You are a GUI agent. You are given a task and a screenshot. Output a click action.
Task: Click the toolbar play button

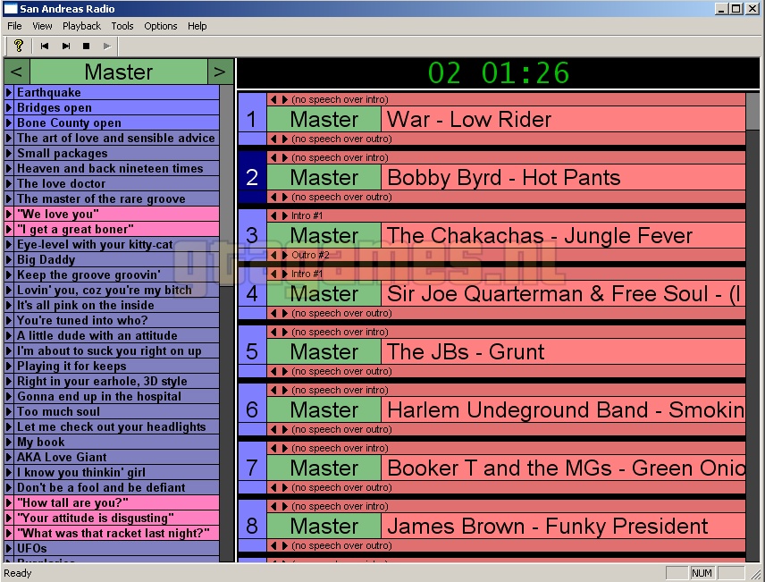click(x=107, y=46)
